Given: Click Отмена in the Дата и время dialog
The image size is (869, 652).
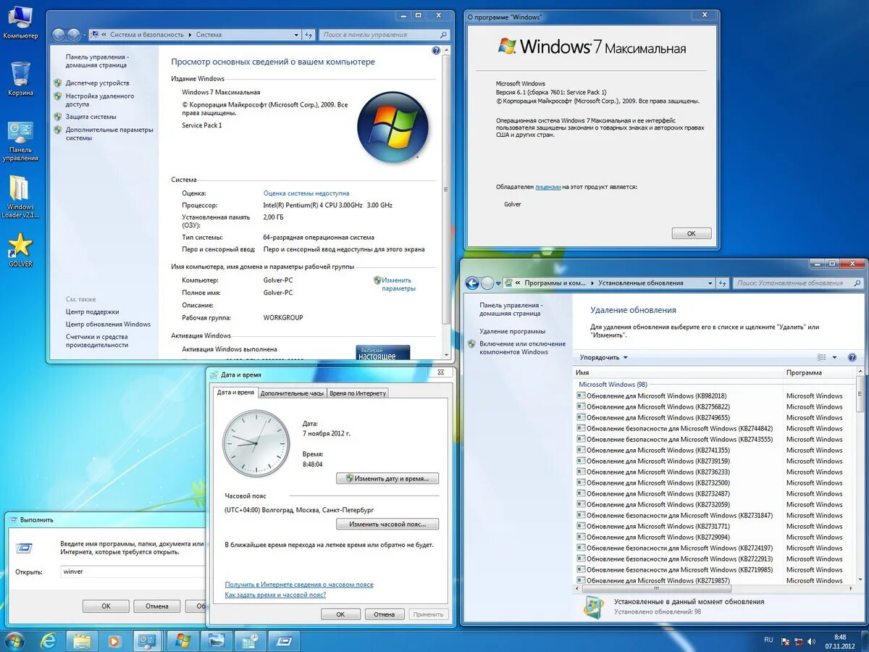Looking at the screenshot, I should [384, 614].
